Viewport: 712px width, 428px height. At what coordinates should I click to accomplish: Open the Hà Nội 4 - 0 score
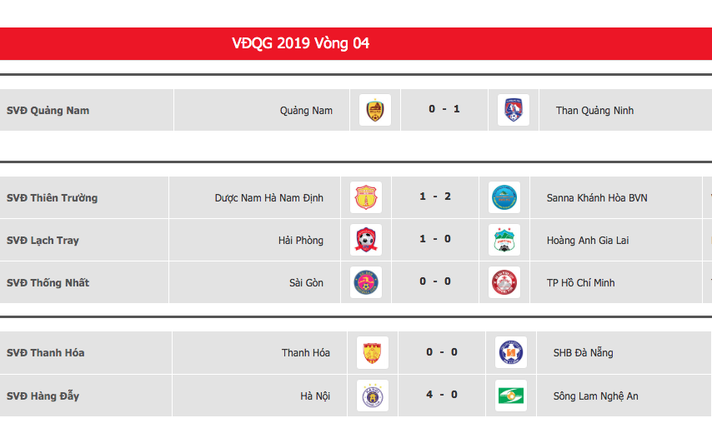(x=442, y=395)
